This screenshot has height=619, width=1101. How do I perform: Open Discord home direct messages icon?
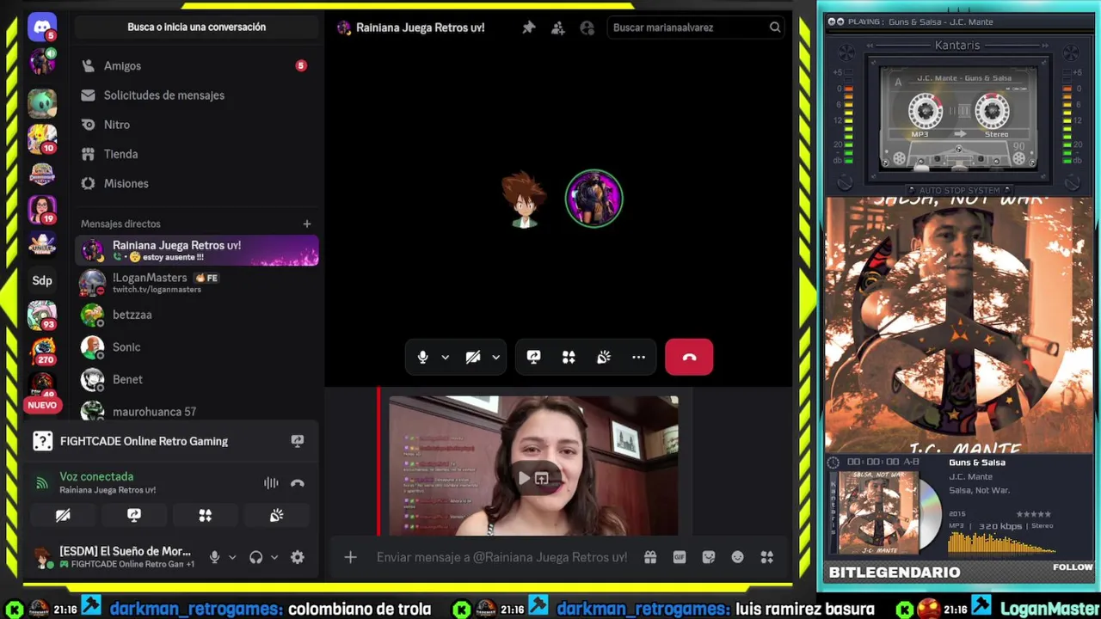coord(42,28)
